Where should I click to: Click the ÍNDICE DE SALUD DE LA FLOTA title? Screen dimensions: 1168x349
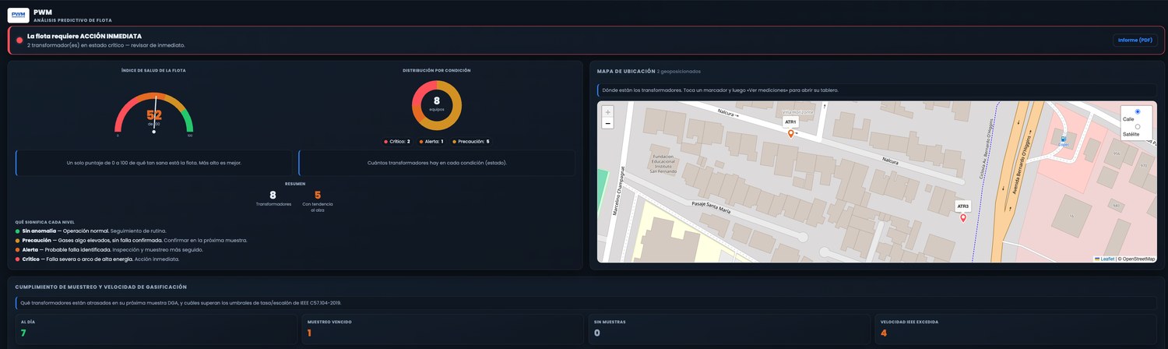tap(153, 70)
